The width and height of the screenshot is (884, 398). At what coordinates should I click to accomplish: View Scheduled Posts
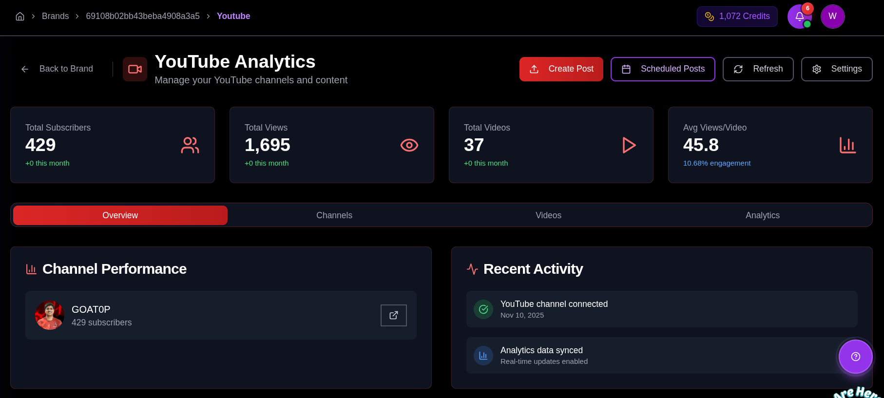tap(663, 69)
